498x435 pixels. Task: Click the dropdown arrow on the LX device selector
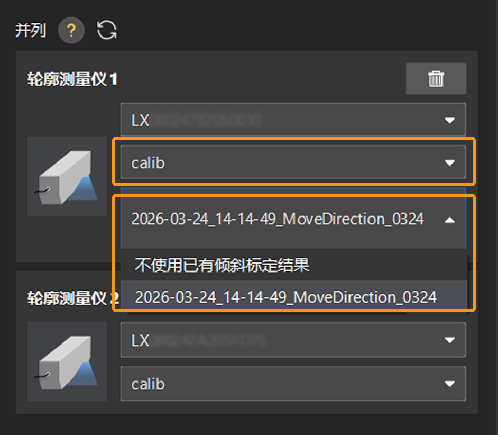point(450,119)
